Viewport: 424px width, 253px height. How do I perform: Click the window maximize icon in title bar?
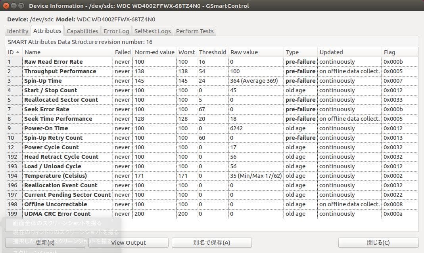coord(21,6)
